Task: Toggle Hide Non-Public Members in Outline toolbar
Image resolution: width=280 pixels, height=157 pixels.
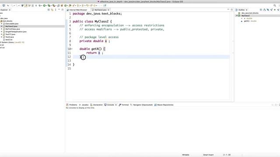Action: pos(275,10)
